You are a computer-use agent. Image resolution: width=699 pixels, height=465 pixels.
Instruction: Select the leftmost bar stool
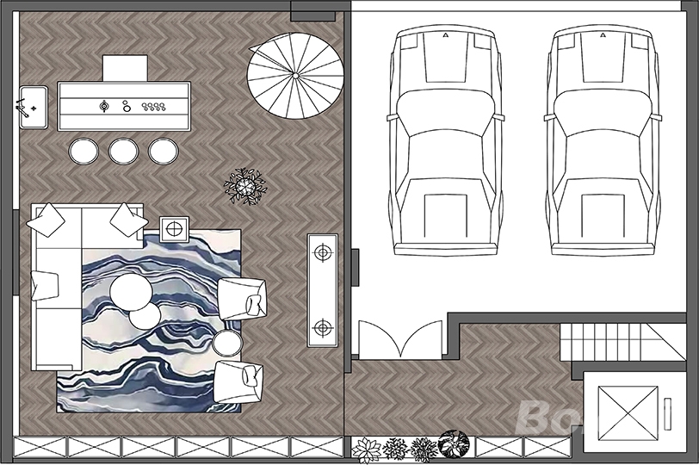coord(84,151)
